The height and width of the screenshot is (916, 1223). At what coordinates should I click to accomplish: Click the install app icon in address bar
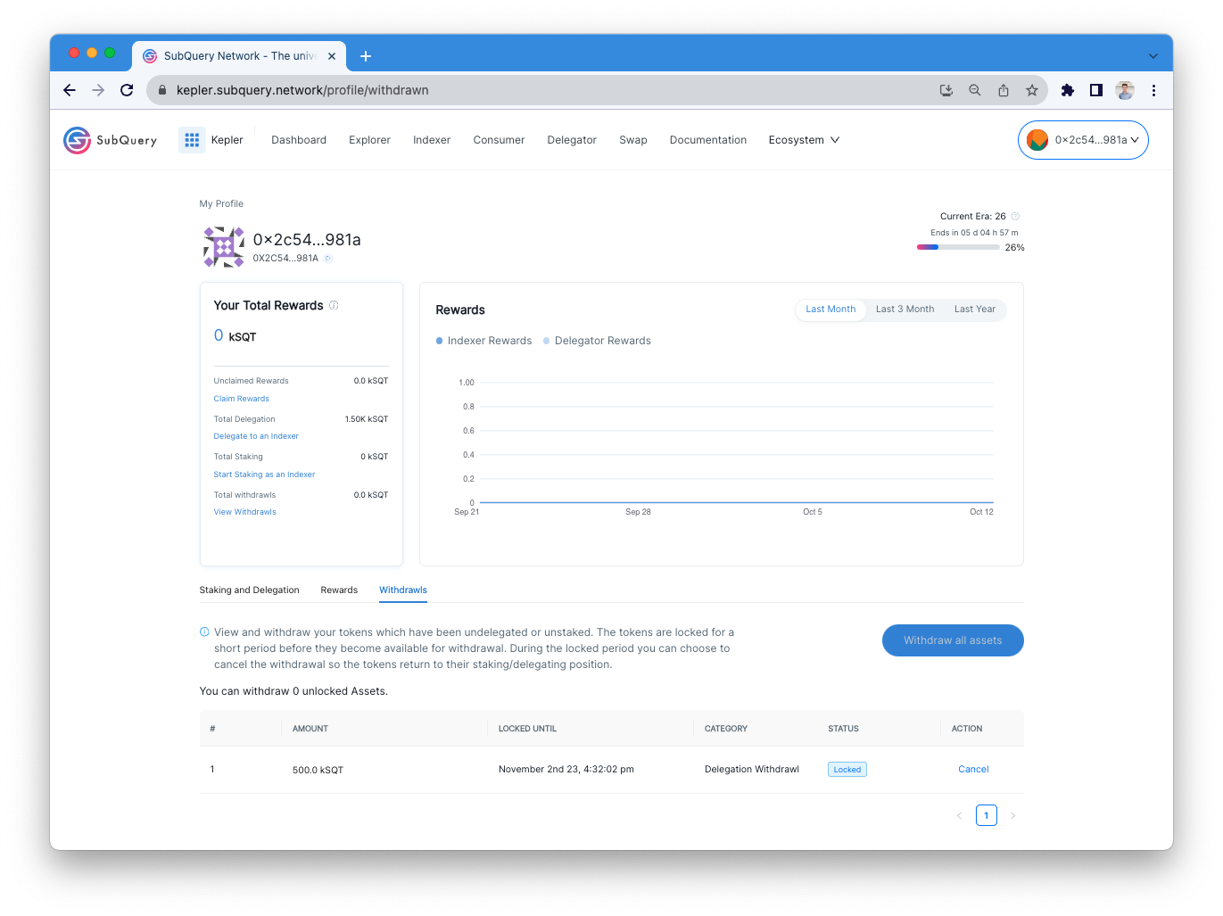point(946,90)
